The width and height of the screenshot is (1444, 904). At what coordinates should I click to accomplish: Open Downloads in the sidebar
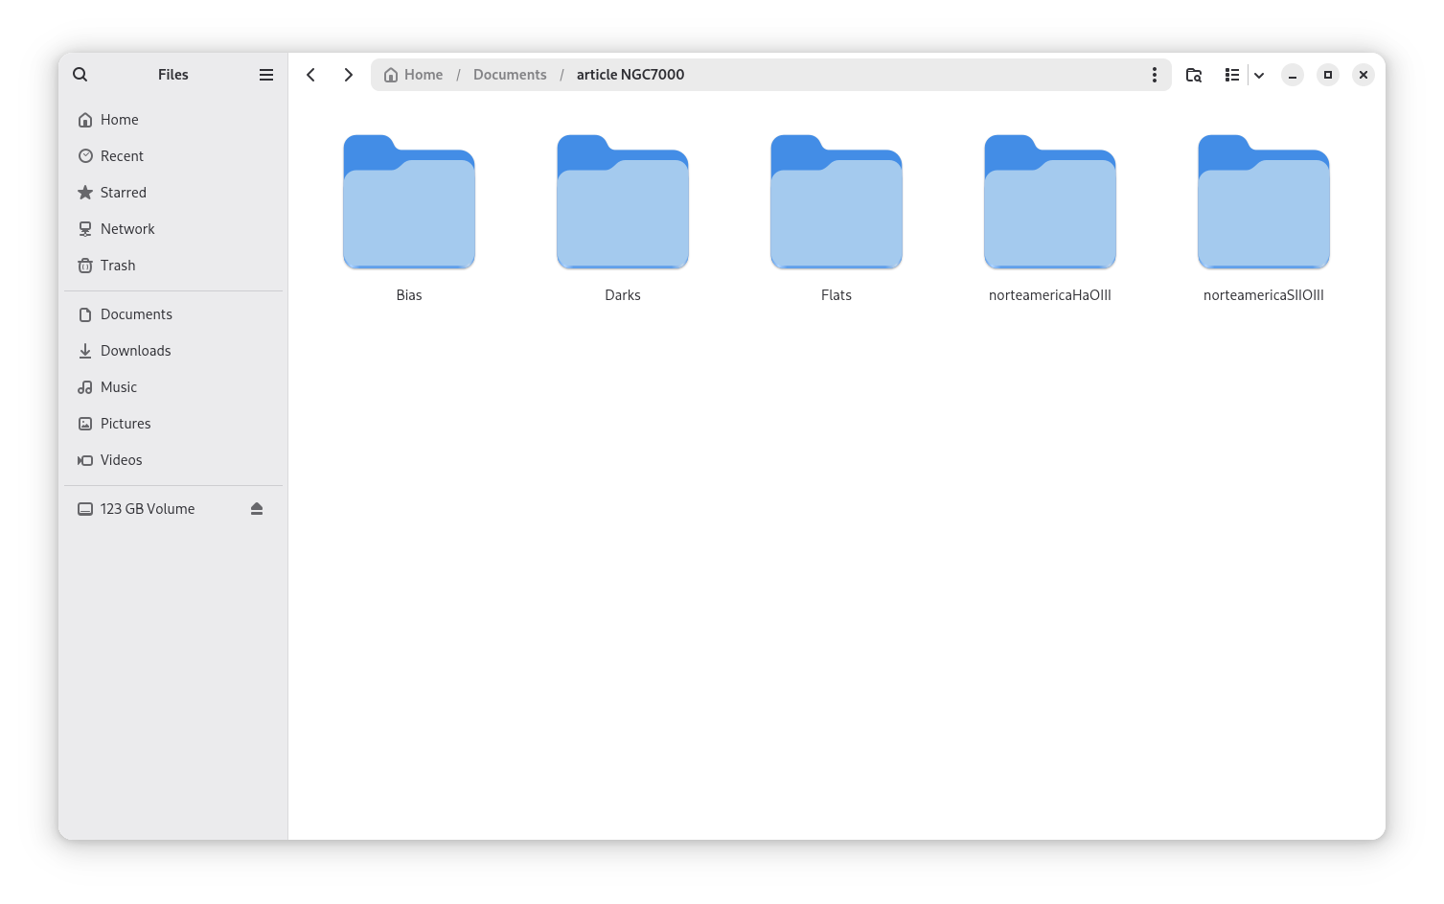(173, 351)
